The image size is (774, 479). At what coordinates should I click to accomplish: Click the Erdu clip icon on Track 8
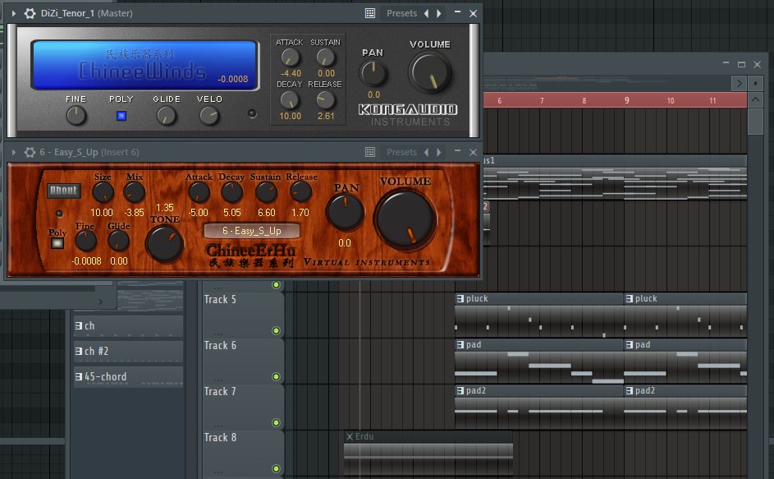(350, 436)
